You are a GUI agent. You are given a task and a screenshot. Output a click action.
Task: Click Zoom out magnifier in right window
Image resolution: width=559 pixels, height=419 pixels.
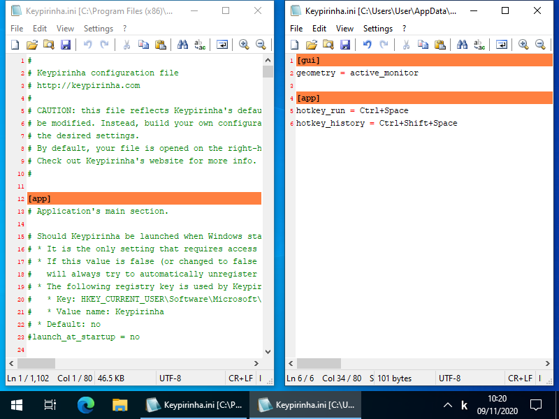click(540, 45)
